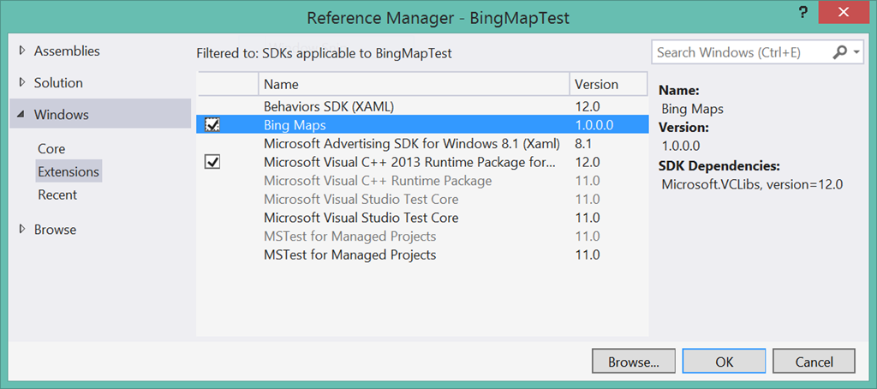This screenshot has width=877, height=389.
Task: Select the black Microsoft Visual Studio Test Core row
Action: [422, 218]
